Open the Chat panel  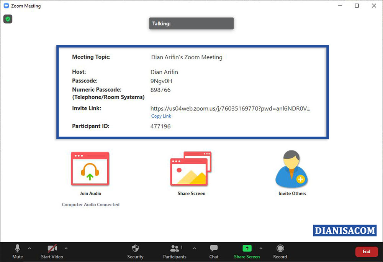coord(214,251)
